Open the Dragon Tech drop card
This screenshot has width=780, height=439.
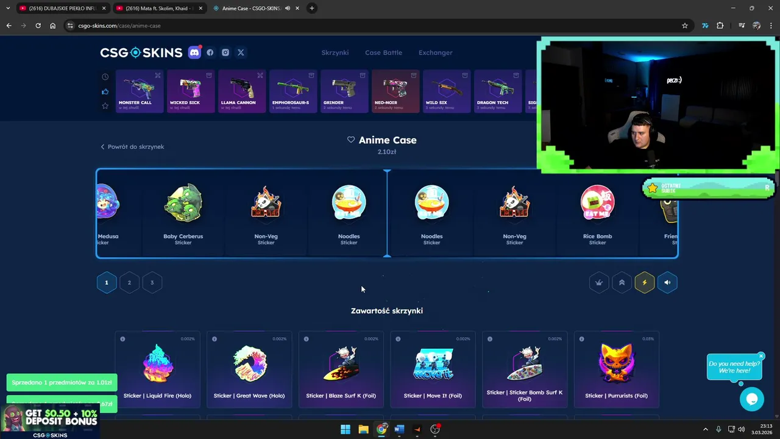[x=498, y=91]
